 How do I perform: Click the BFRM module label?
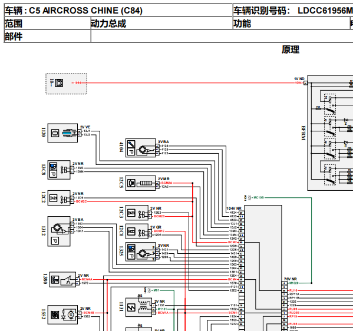pos(303,133)
